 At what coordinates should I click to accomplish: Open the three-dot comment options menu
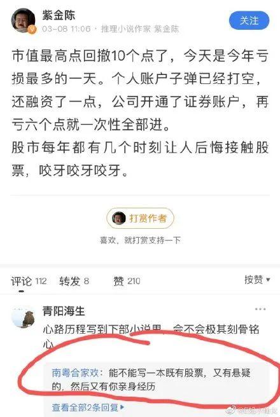(260, 309)
